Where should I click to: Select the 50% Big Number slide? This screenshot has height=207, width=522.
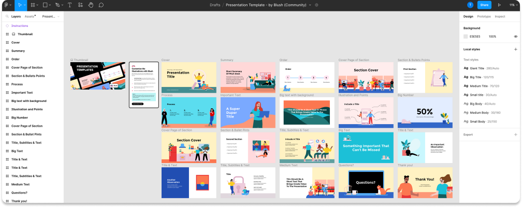[x=425, y=112]
